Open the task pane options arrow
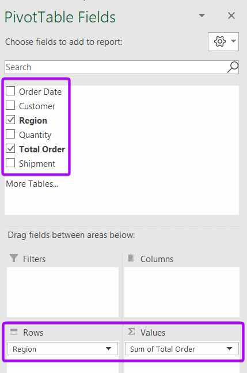247x373 pixels. coord(202,16)
